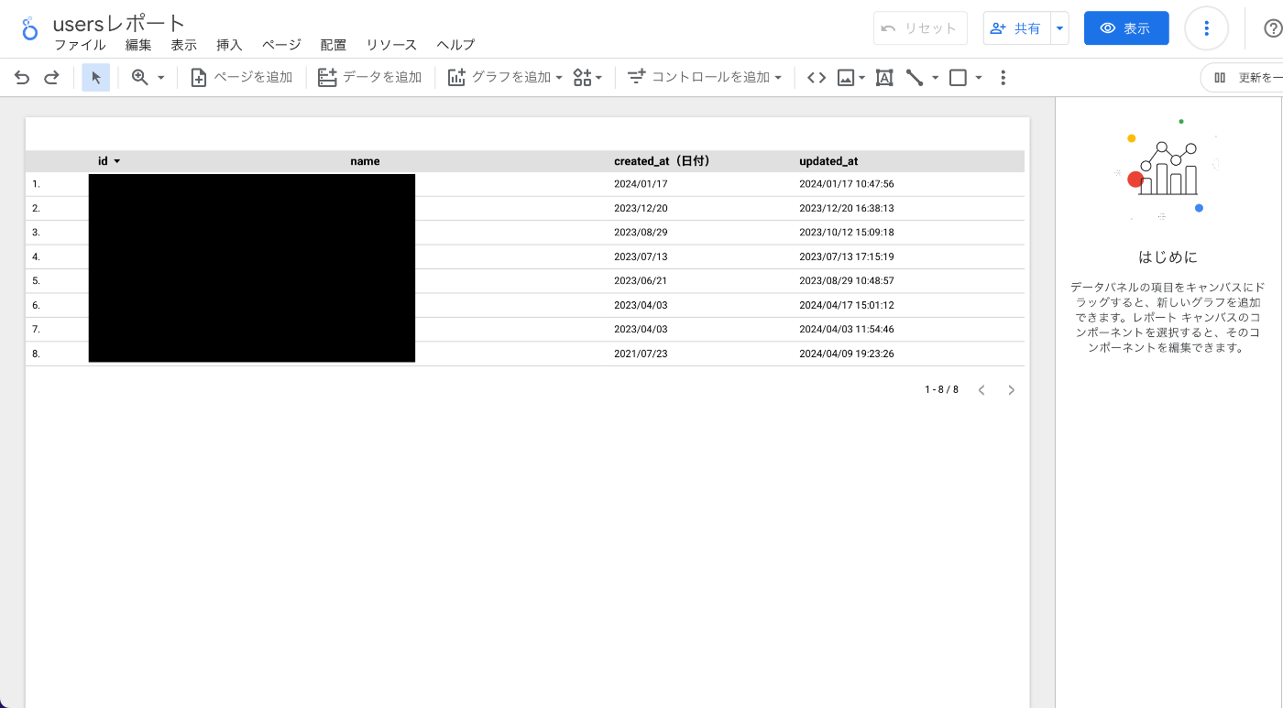Open the 配置 menu
Screen dimensions: 1283x708
[334, 45]
